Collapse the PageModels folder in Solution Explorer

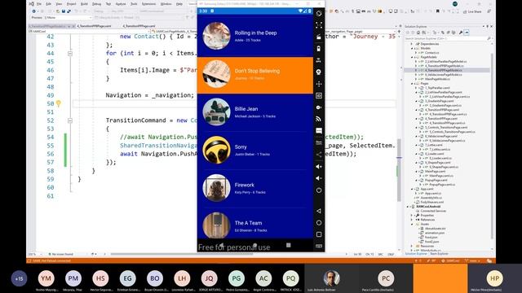[x=412, y=57]
